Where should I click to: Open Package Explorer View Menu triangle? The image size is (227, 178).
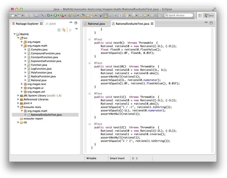coord(77,29)
